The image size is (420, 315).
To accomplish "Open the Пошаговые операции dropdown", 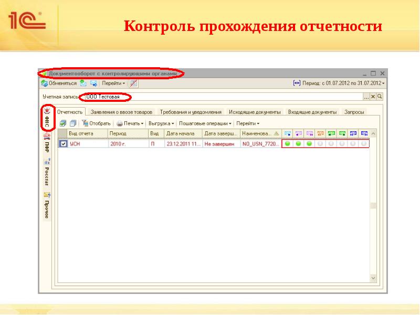I will click(x=205, y=123).
